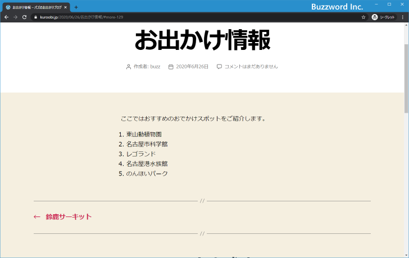Click the comment bubble icon
The image size is (409, 258).
pyautogui.click(x=219, y=67)
